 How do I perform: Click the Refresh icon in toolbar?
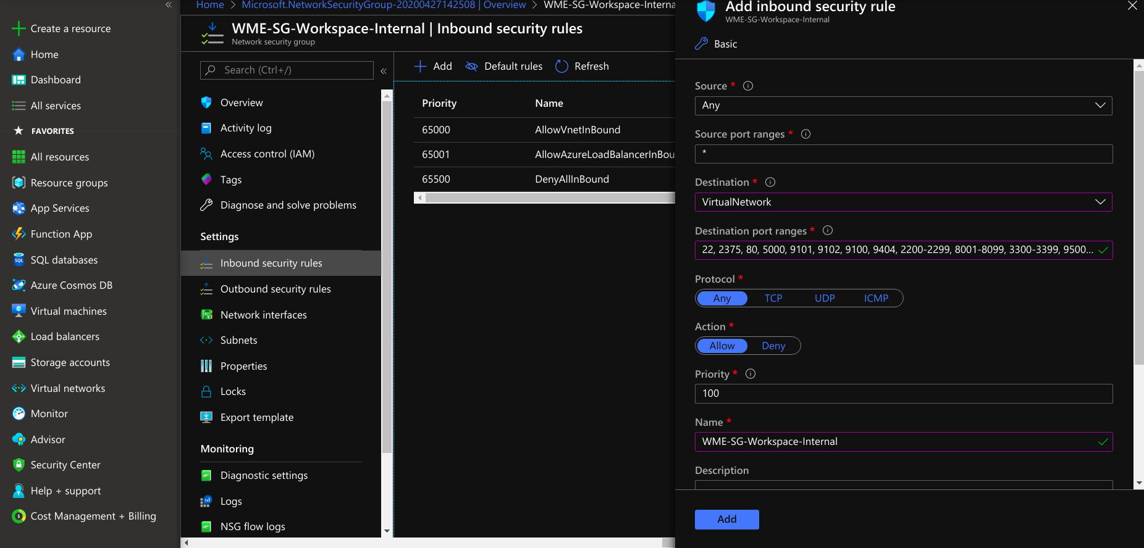coord(561,67)
